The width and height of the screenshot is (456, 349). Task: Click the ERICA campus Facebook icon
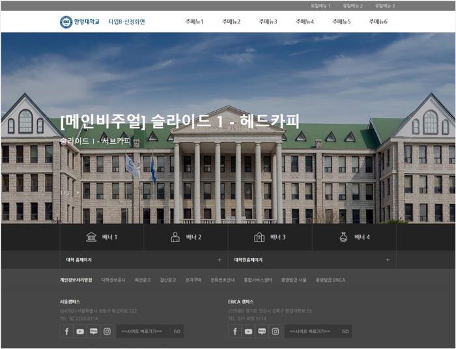click(235, 331)
